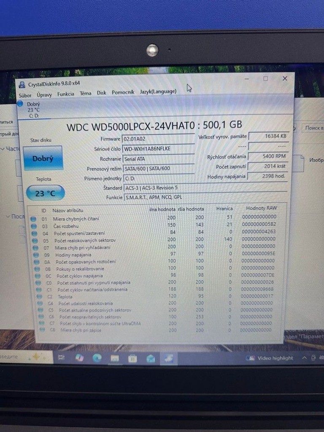Click status icon for 0B Pokusy o rekalibrovanie

(x=37, y=269)
